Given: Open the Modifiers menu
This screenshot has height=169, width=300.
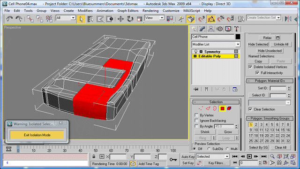Looking at the screenshot, I should (85, 11).
